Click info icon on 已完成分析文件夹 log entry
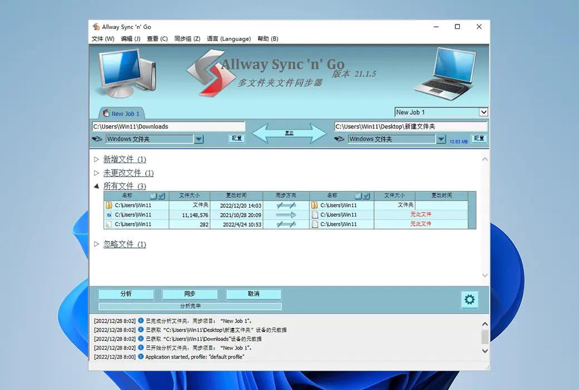The height and width of the screenshot is (390, 579). coord(141,321)
